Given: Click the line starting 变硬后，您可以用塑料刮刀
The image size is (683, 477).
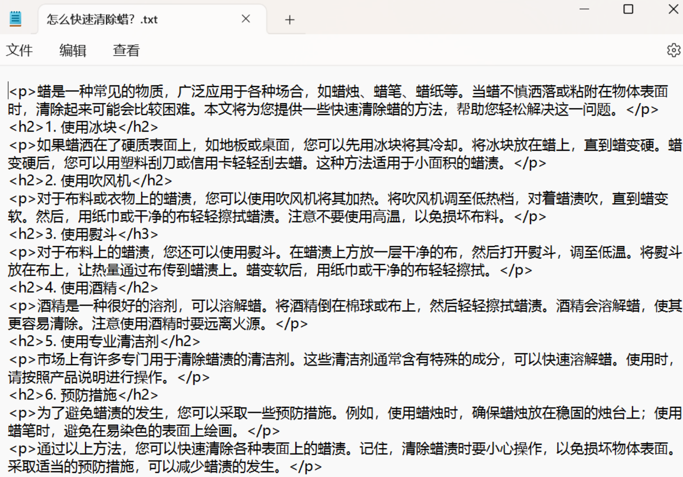Looking at the screenshot, I should tap(277, 163).
